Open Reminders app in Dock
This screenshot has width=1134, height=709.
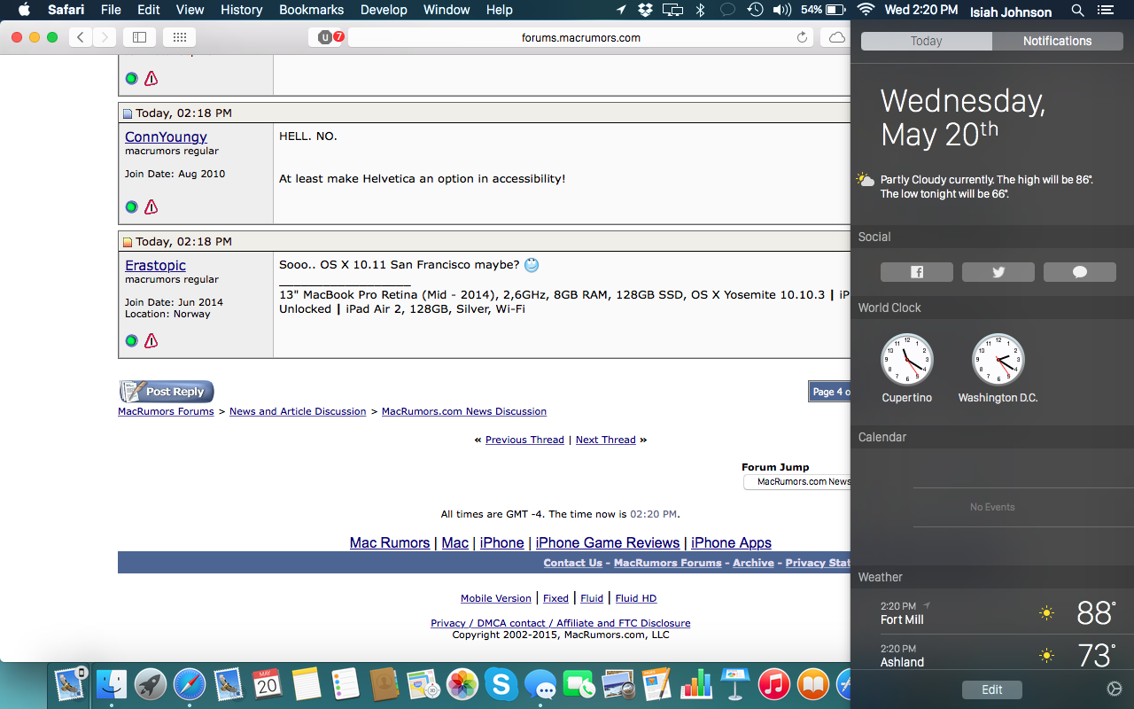click(344, 683)
